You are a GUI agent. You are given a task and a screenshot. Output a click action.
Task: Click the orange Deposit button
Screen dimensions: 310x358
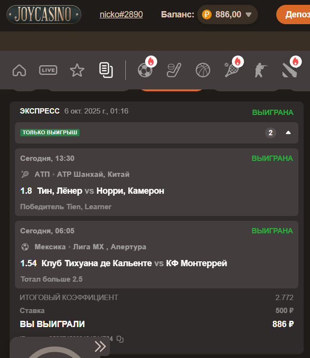click(x=293, y=14)
